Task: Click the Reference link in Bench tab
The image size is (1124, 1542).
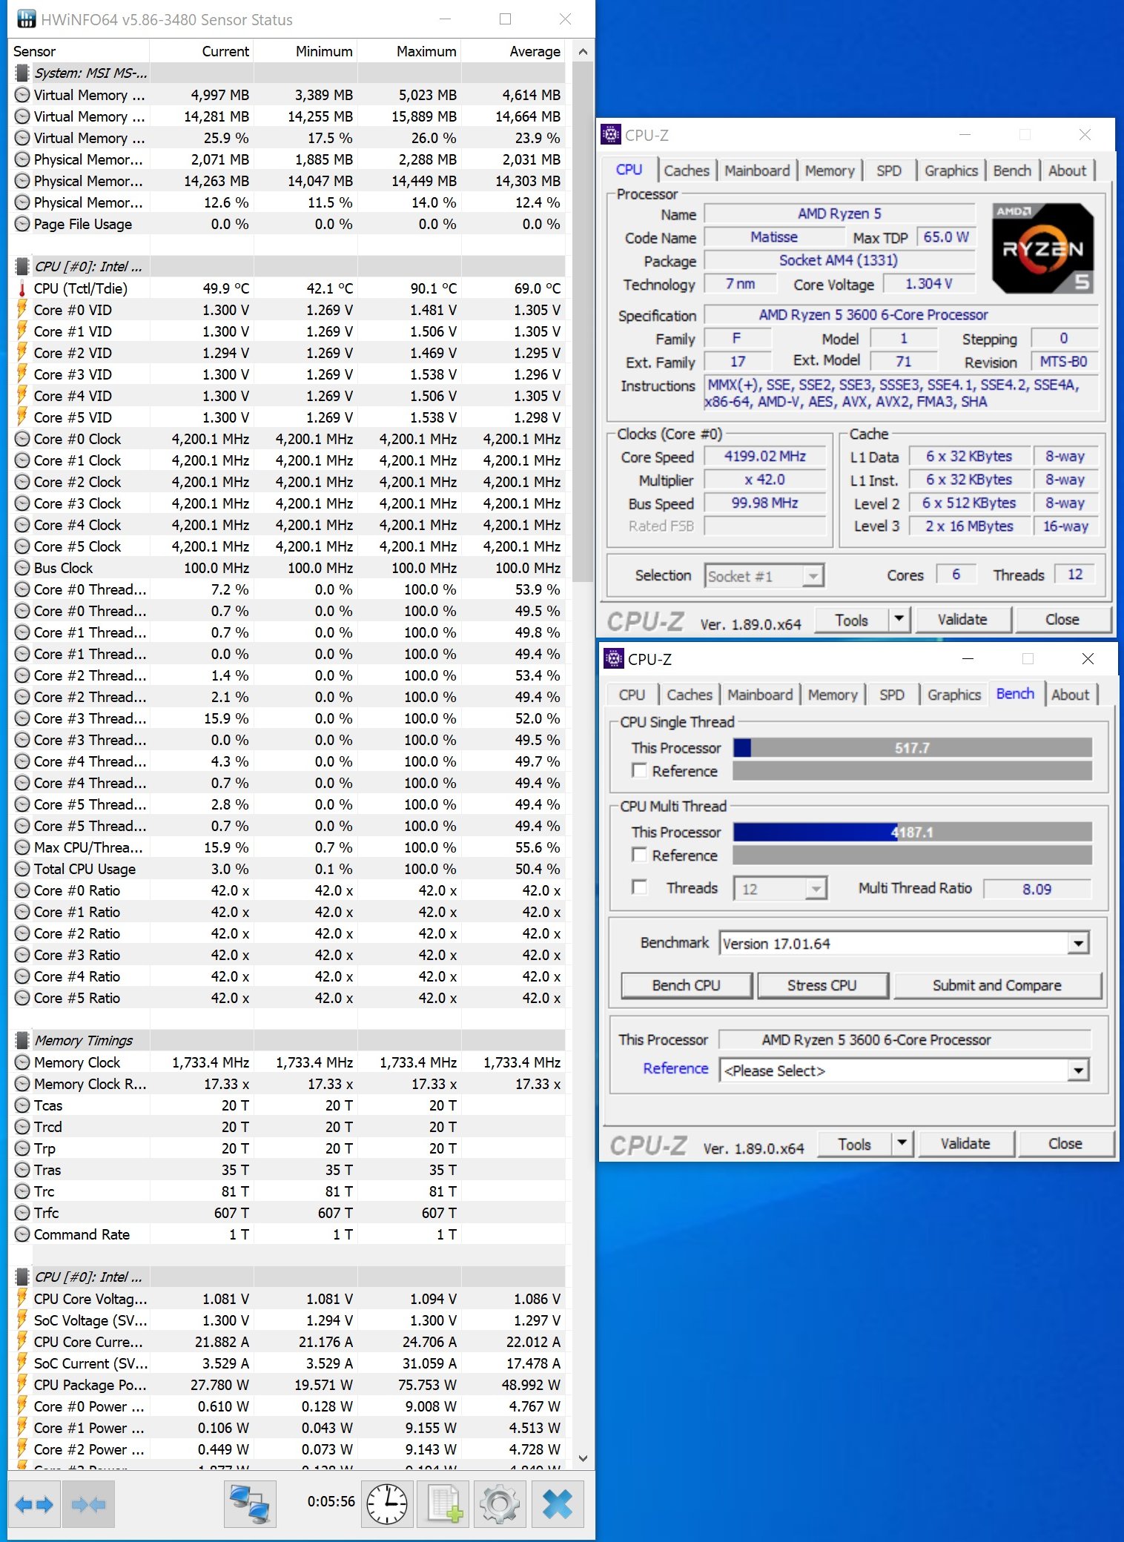Action: [675, 1068]
